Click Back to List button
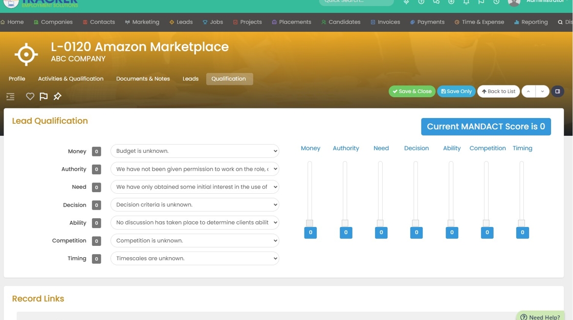 click(498, 92)
